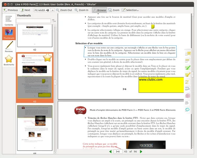This screenshot has height=158, width=197.
Task: Open the thumbnail filter funnel menu
Action: click(x=54, y=21)
